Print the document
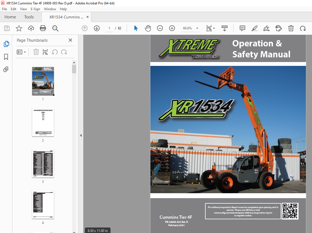Viewport: 312px width, 233px height. [x=43, y=28]
